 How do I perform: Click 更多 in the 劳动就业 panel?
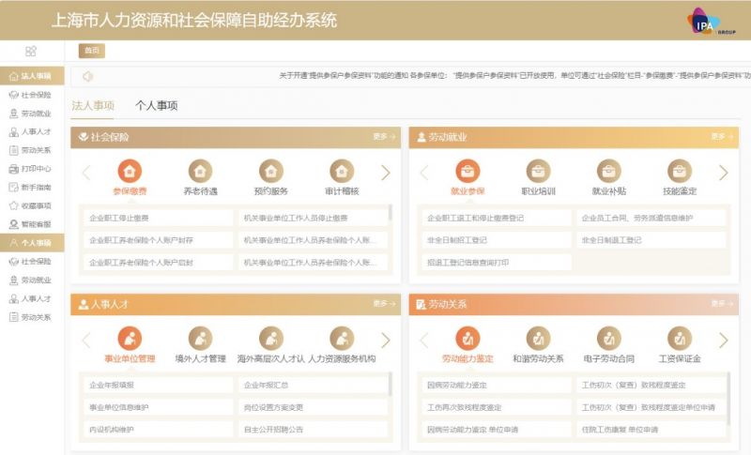(x=722, y=137)
